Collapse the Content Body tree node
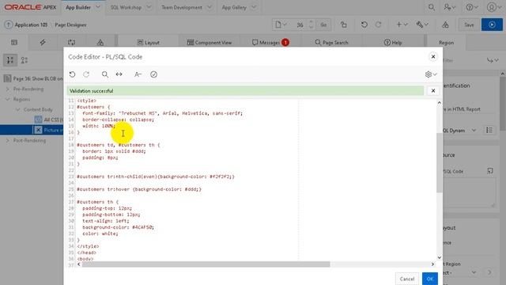This screenshot has height=285, width=506. [18, 109]
